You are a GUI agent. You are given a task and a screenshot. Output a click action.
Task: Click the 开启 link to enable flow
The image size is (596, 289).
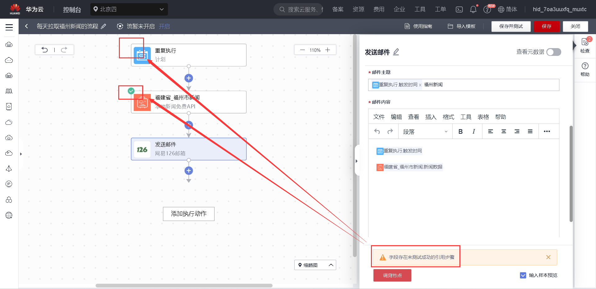[x=165, y=26]
